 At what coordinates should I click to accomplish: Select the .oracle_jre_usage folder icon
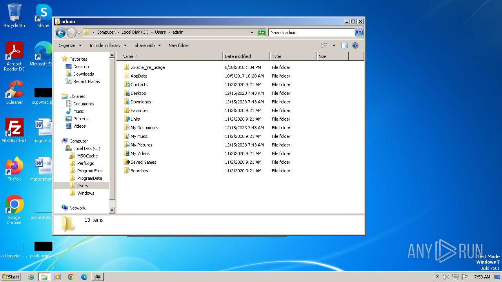coord(126,67)
